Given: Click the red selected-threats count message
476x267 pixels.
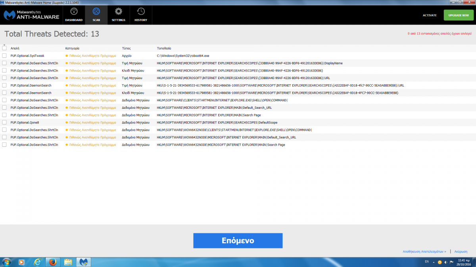Looking at the screenshot, I should (x=440, y=34).
